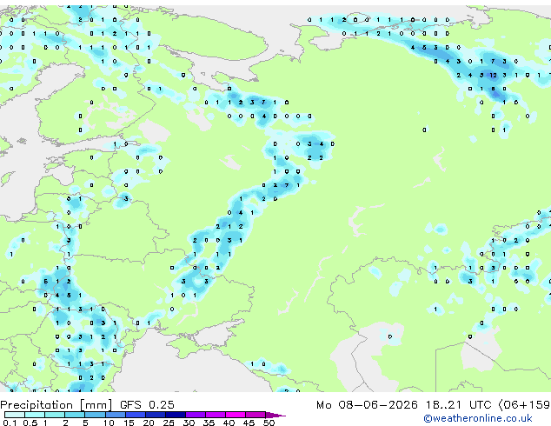This screenshot has height=426, width=551.
Task: Click the '30' legend scale label
Action: point(189,423)
